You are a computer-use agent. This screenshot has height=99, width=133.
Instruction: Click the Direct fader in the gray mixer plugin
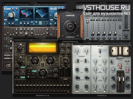point(88,21)
